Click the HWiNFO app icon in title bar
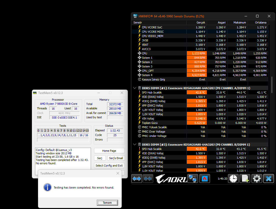This screenshot has height=209, width=276. (135, 16)
